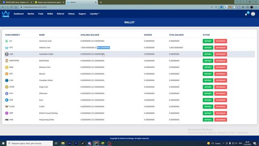Click the AC coin icon
Screen dimensions: 259x146
[6, 41]
